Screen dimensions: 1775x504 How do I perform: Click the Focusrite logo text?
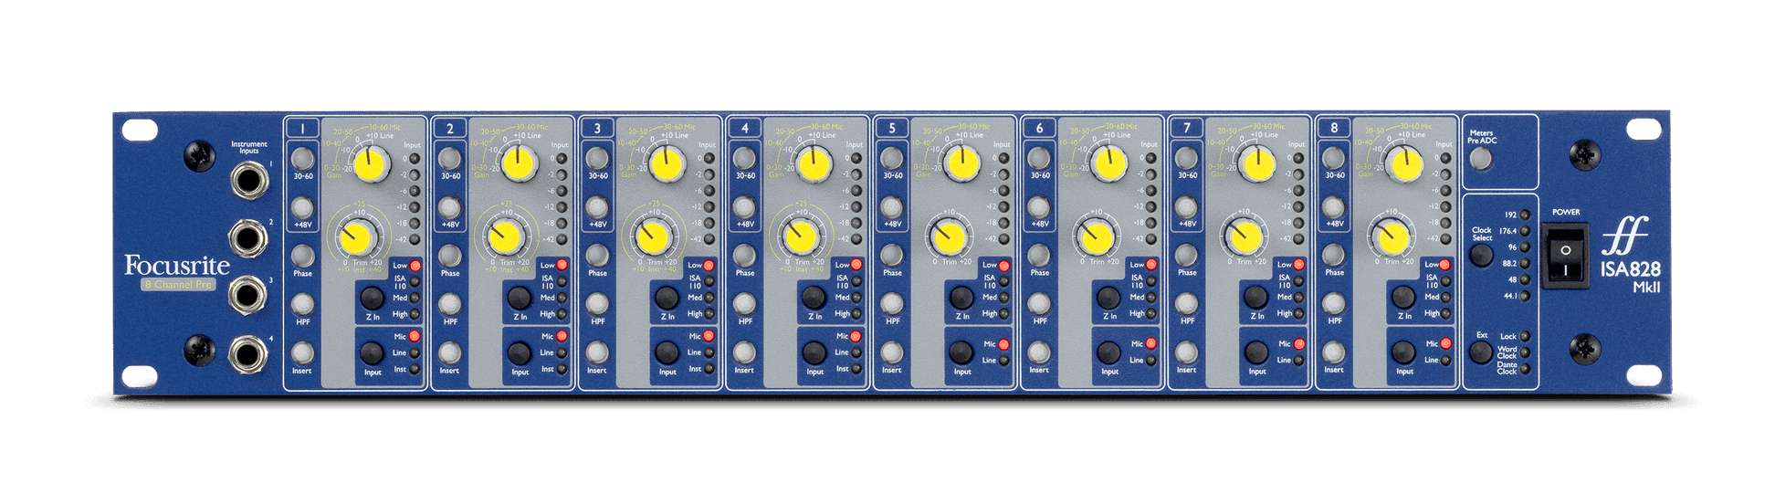[x=177, y=266]
